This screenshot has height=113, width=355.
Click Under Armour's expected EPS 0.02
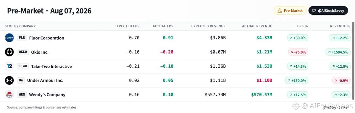(134, 80)
